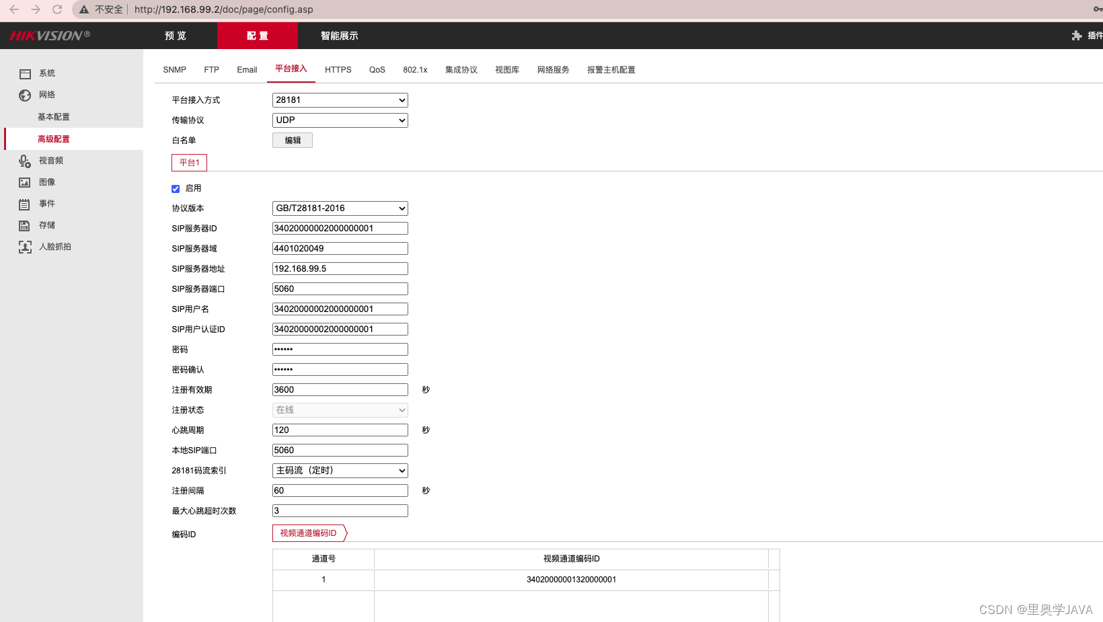Open the Email tab
1103x622 pixels.
(247, 70)
